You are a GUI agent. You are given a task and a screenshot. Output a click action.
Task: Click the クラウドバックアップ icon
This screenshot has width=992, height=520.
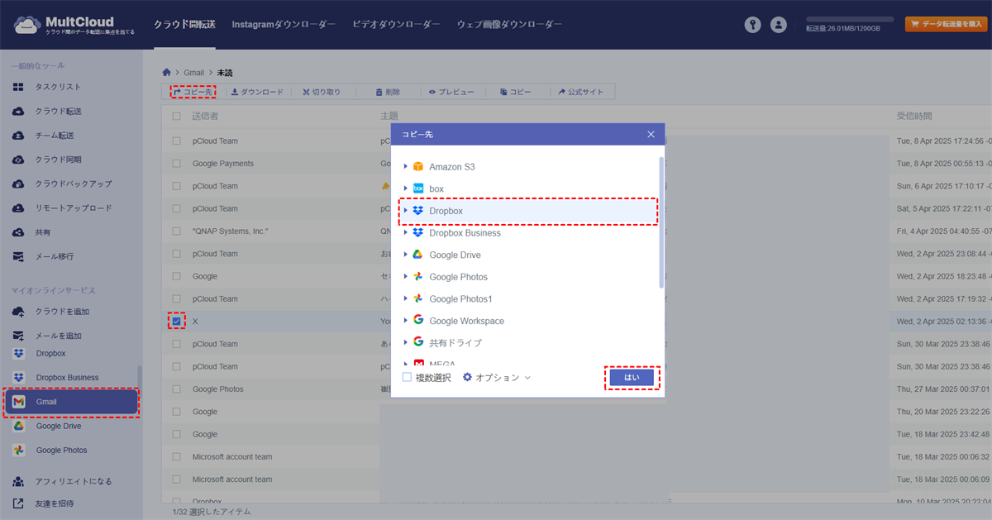click(18, 184)
